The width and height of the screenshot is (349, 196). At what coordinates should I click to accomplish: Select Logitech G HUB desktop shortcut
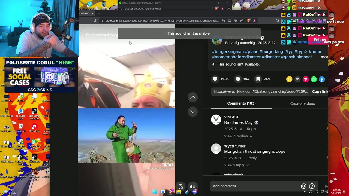point(21,160)
